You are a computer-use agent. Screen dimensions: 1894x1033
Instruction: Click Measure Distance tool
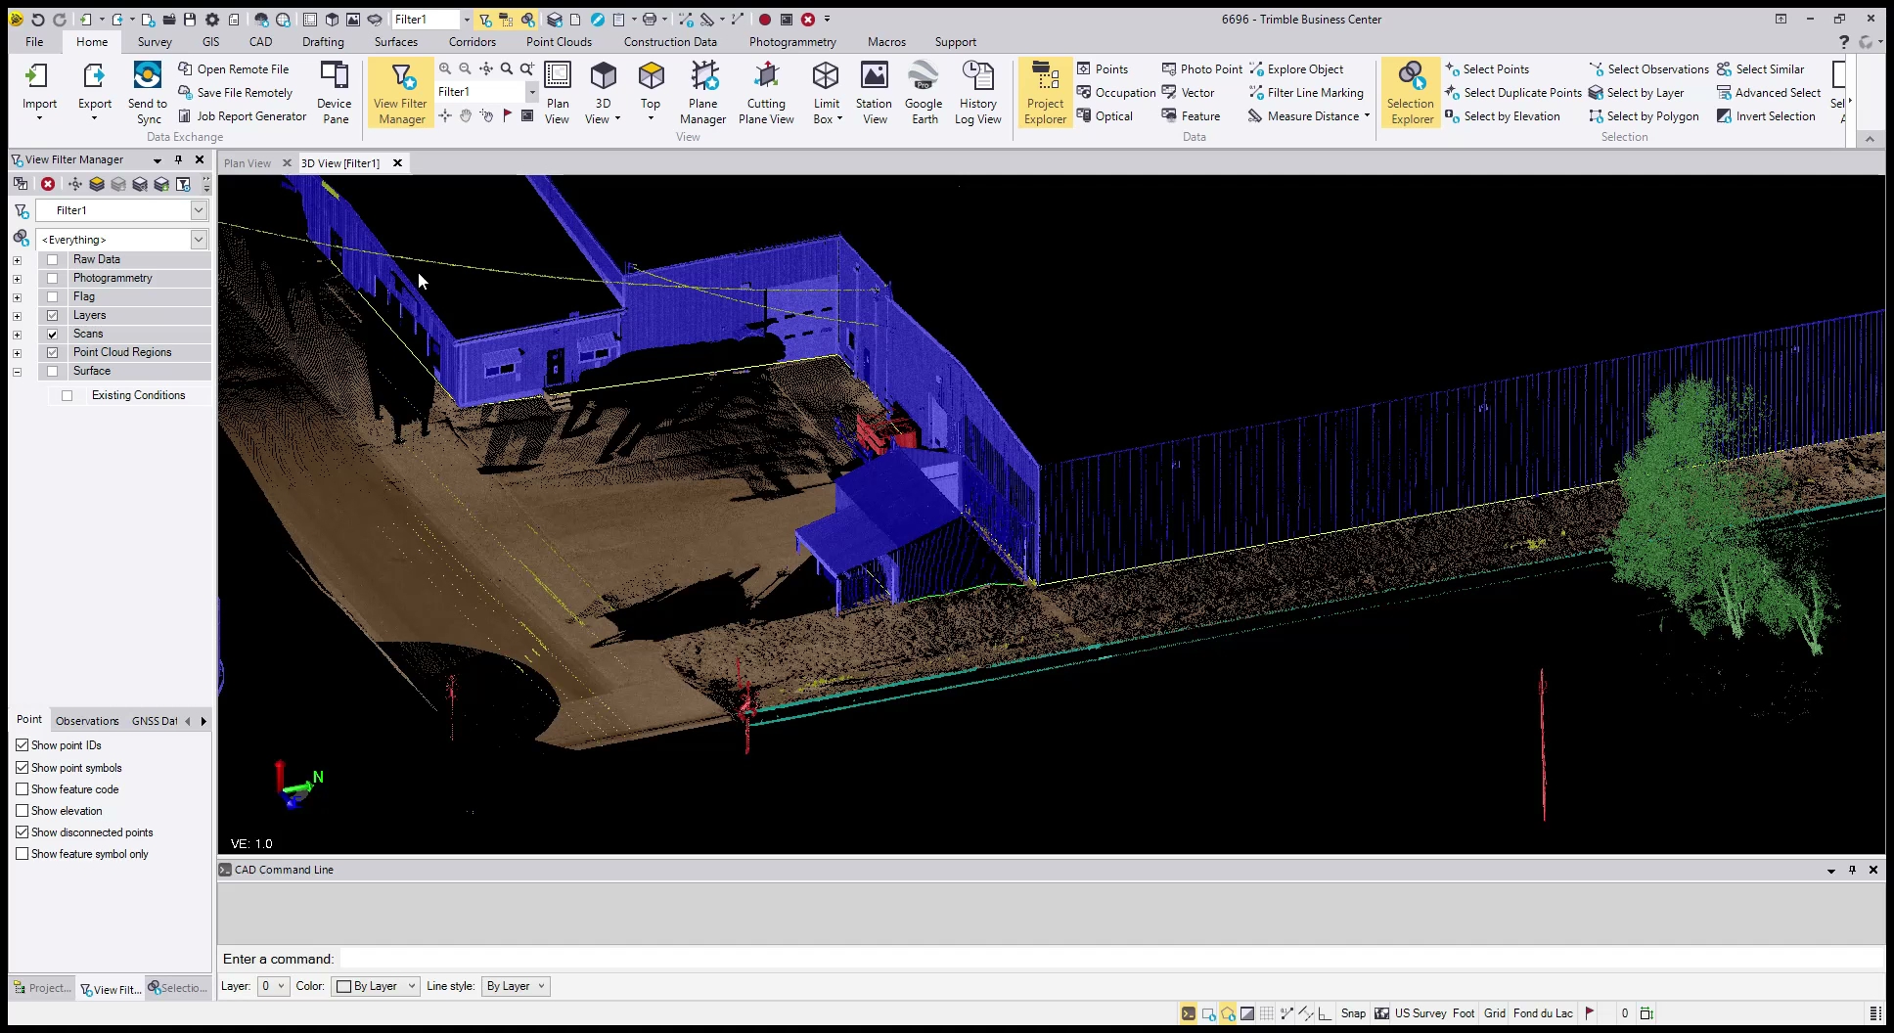[x=1308, y=116]
